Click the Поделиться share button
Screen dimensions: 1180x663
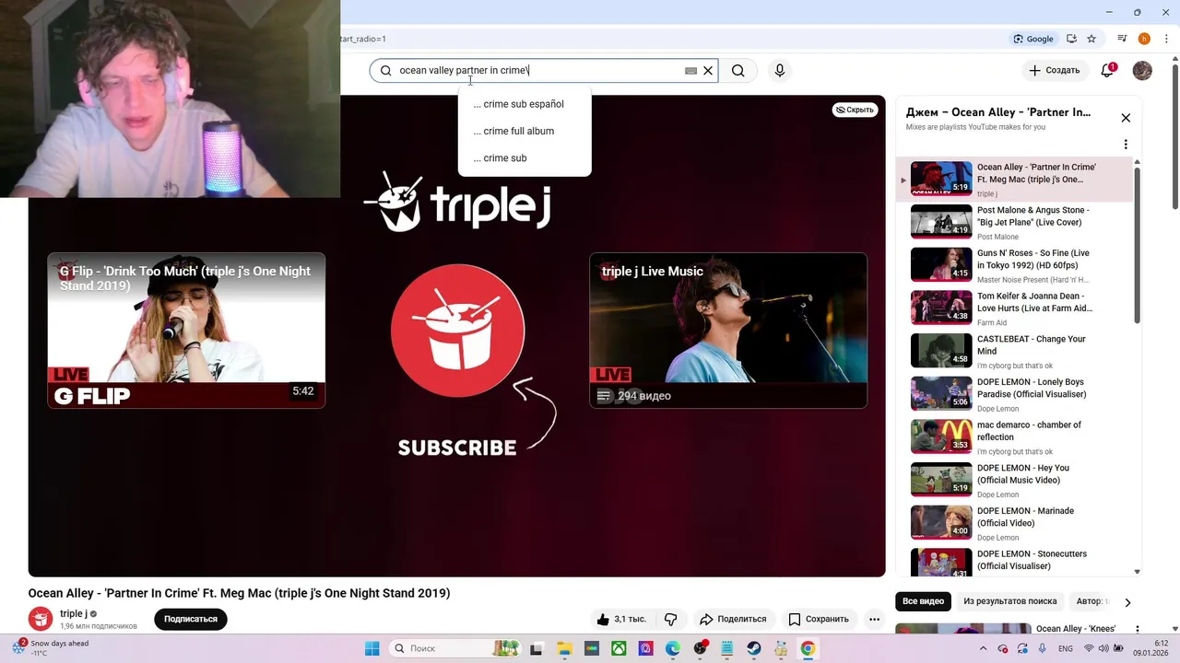tap(733, 619)
